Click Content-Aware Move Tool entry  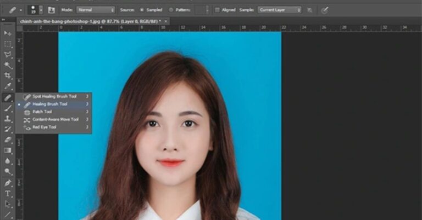[55, 119]
